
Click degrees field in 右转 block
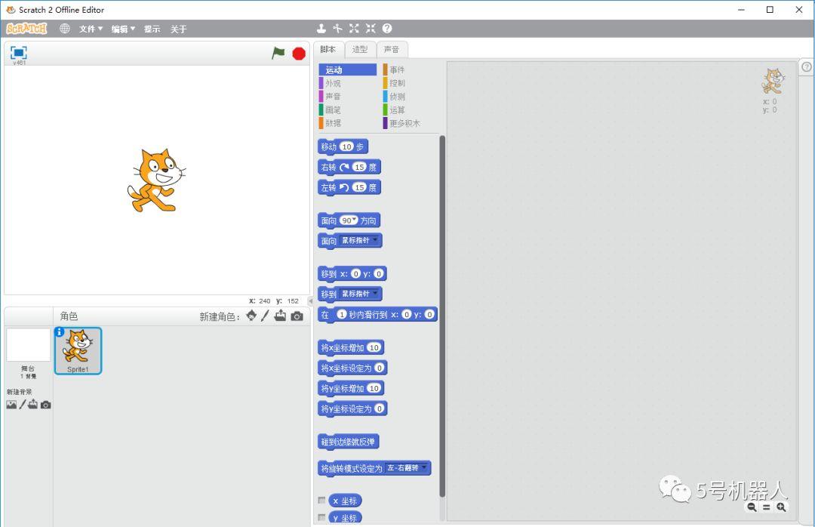point(360,167)
